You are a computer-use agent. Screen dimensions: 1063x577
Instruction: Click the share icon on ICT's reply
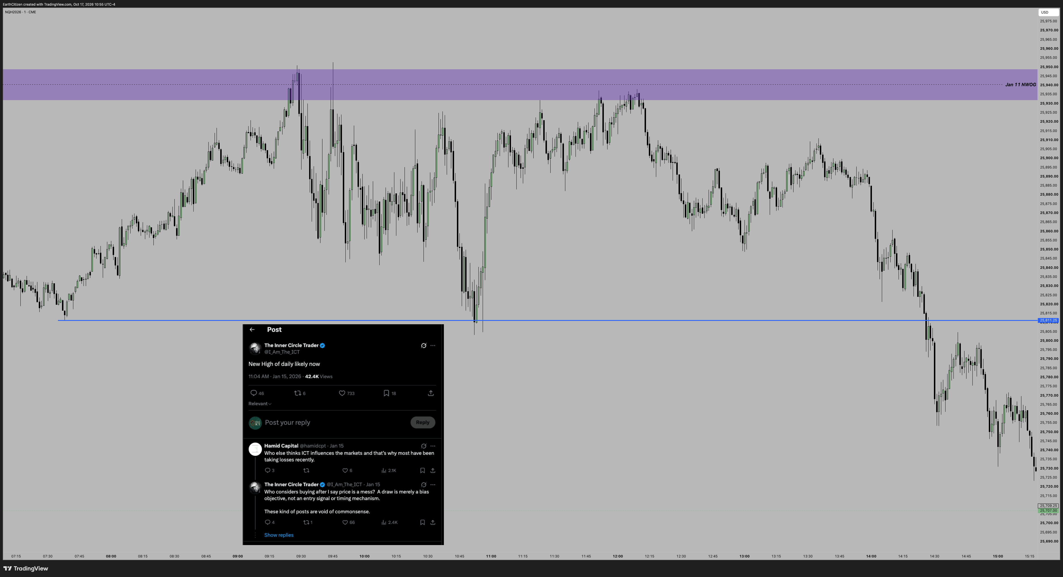[433, 523]
